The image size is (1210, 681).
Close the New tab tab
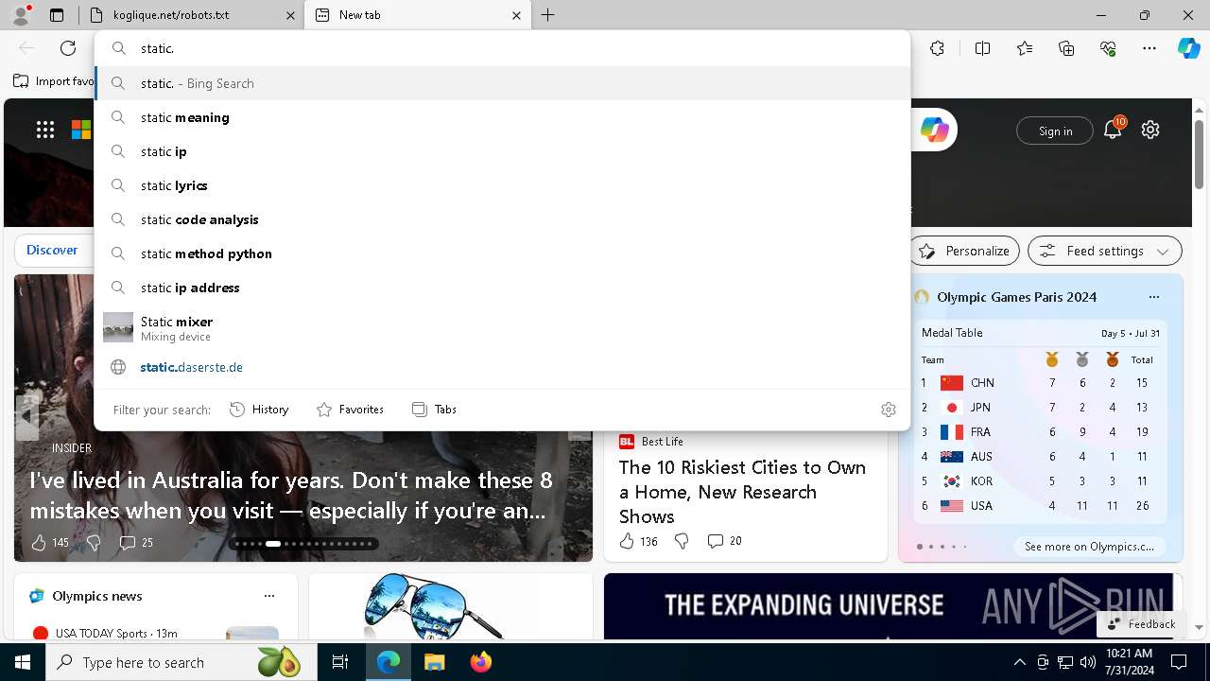(516, 15)
